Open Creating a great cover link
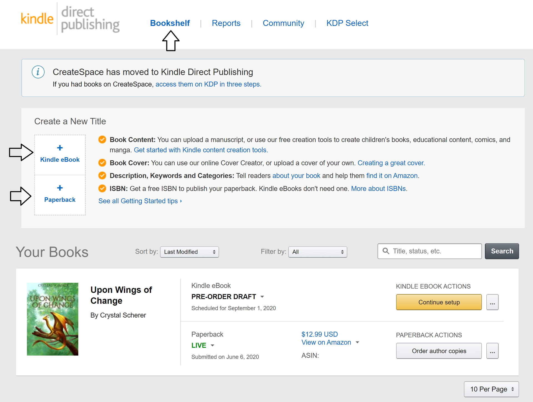 pyautogui.click(x=391, y=163)
